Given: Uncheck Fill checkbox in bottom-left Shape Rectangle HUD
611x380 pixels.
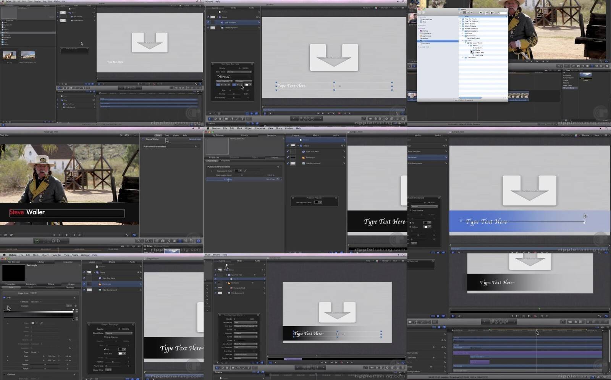Looking at the screenshot, I should 105,349.
